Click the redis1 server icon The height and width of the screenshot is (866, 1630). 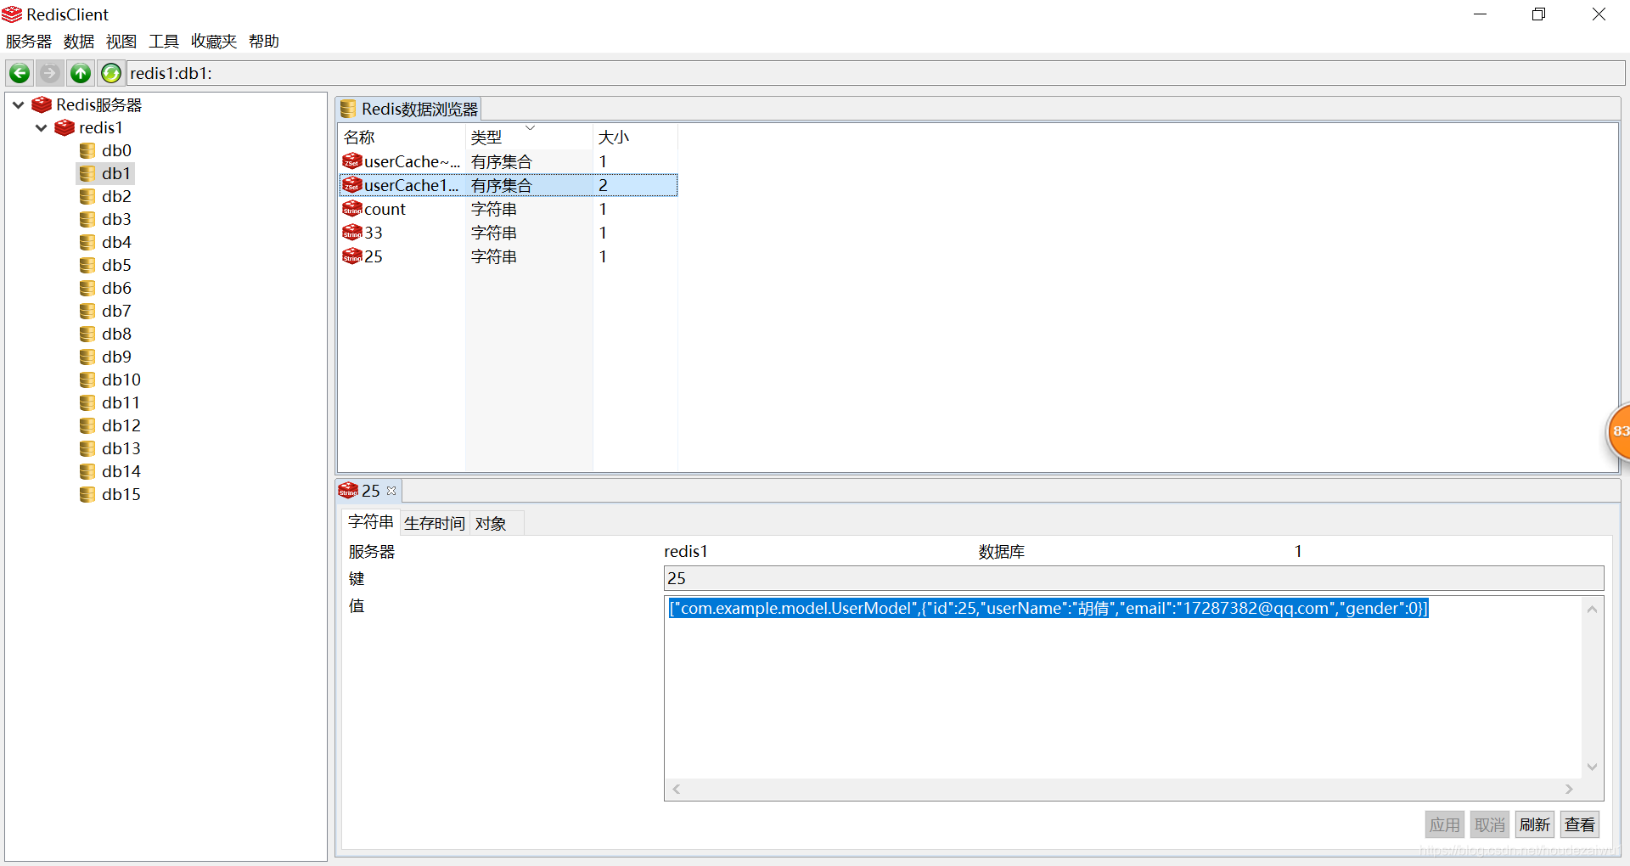tap(65, 127)
